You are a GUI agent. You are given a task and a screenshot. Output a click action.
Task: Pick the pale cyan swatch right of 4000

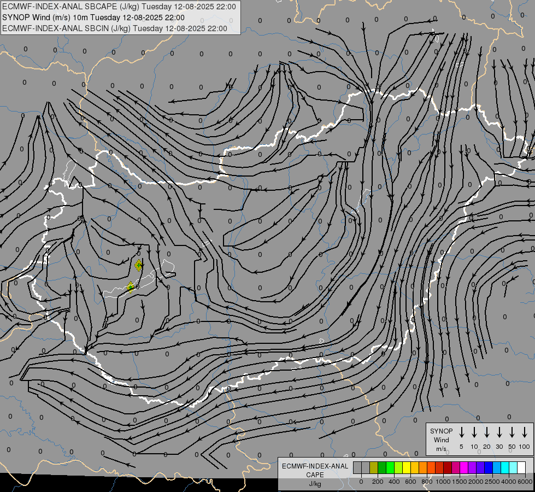click(x=513, y=467)
